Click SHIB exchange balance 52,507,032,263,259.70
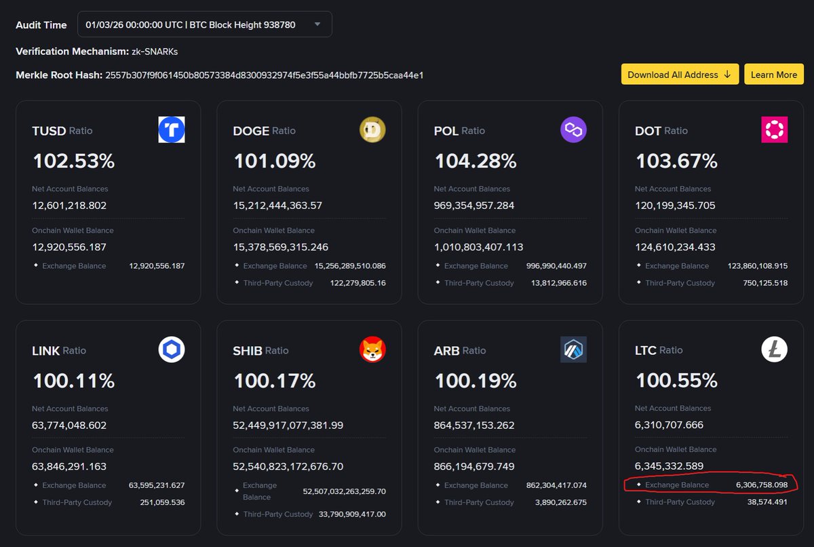Image resolution: width=814 pixels, height=547 pixels. [345, 491]
